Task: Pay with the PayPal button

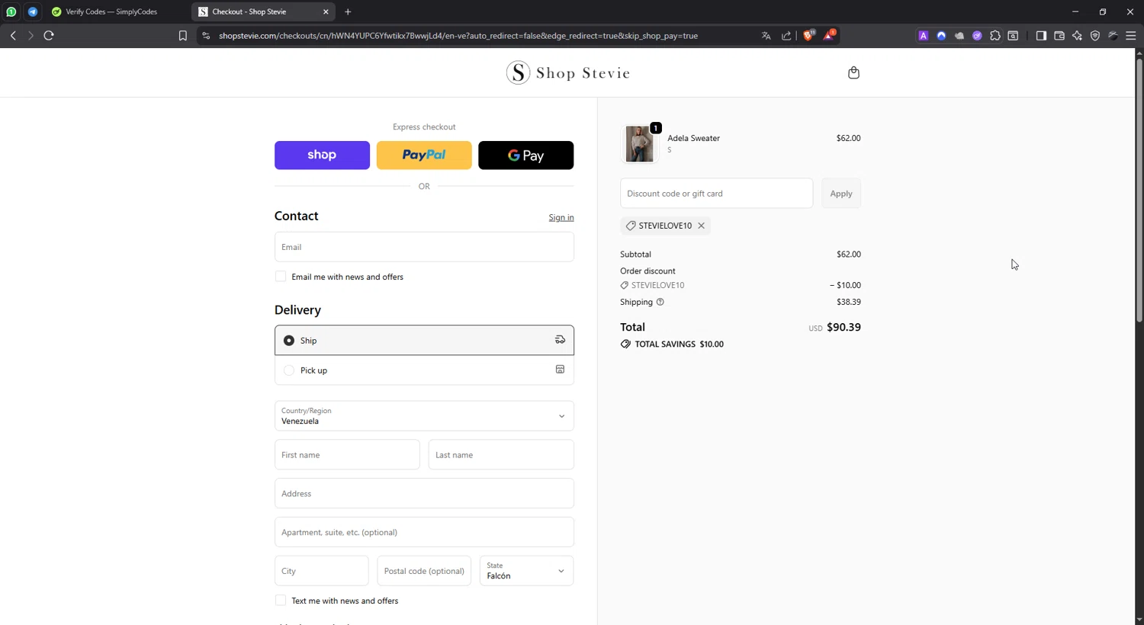Action: point(424,155)
